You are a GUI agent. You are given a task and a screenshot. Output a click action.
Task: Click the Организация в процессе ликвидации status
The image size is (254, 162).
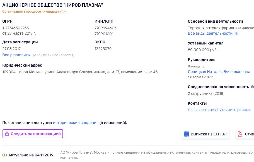click(32, 11)
